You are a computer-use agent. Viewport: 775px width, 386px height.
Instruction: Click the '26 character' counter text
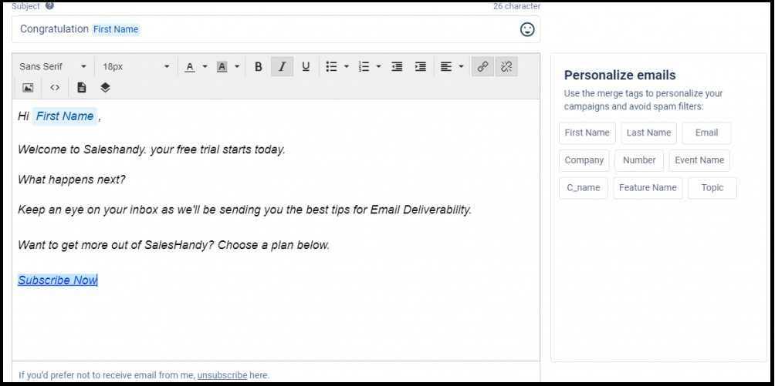[516, 6]
